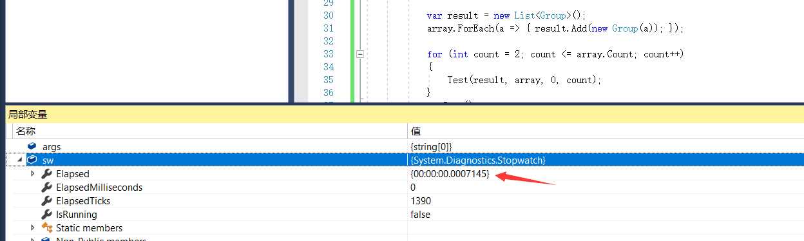Collapse the for loop code region
The image size is (804, 241).
click(x=360, y=54)
